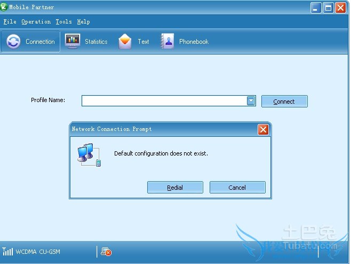Click the Connect button
This screenshot has width=351, height=264.
point(284,102)
